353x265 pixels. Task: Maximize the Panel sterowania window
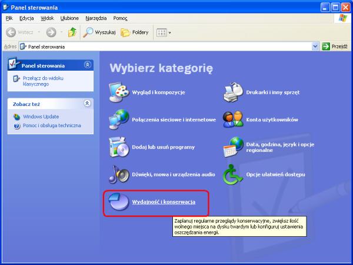335,8
